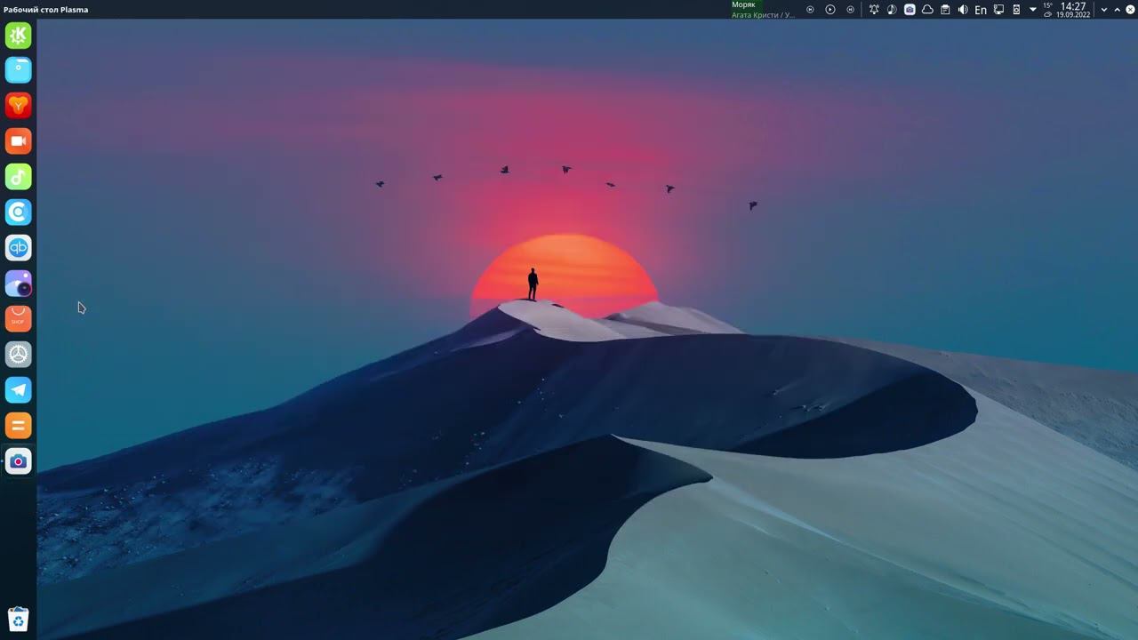Open the removable devices tray icon
Screen dimensions: 1138x640
(1016, 10)
